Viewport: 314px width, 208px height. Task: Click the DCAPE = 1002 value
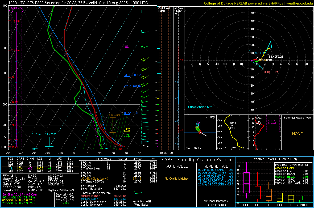(12, 187)
